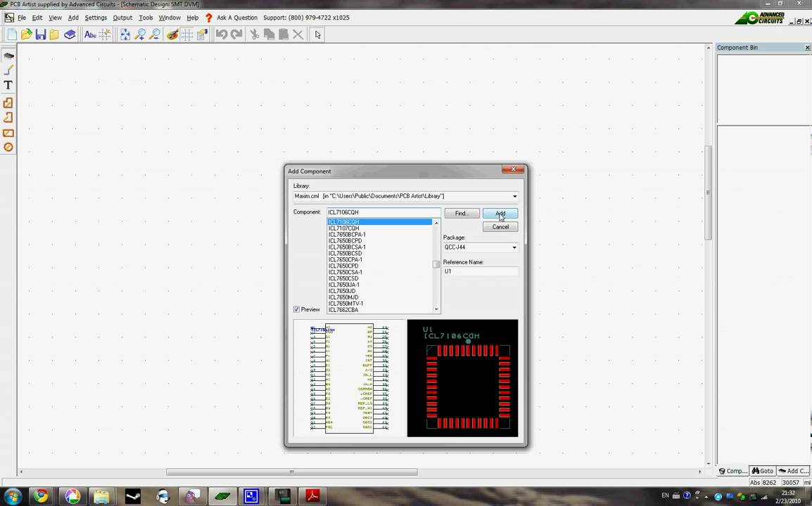Switch to the Comp... bin tab
Viewport: 812px width, 506px height.
point(733,471)
